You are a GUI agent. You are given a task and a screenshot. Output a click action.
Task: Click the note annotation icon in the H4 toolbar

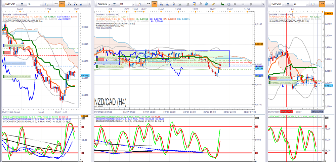(194, 4)
